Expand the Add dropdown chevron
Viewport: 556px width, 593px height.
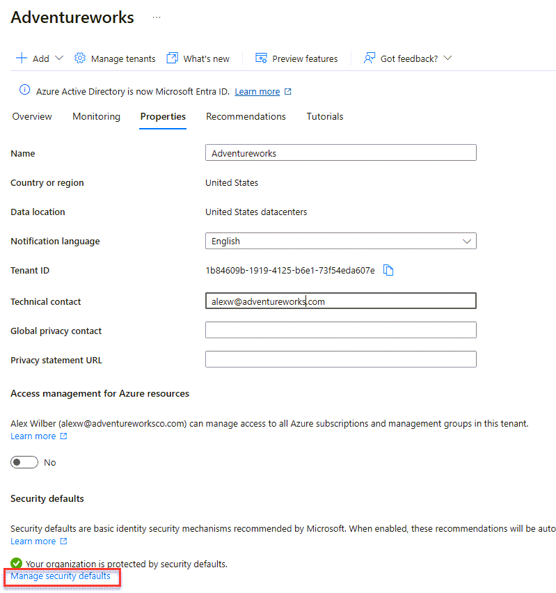pos(59,58)
